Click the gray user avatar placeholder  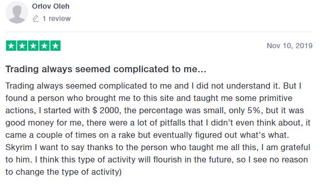coord(17,12)
